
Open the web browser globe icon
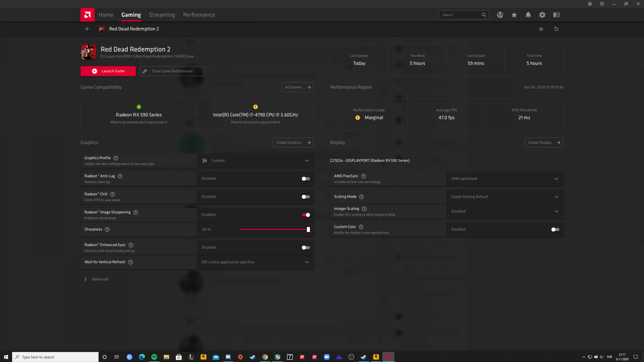500,15
